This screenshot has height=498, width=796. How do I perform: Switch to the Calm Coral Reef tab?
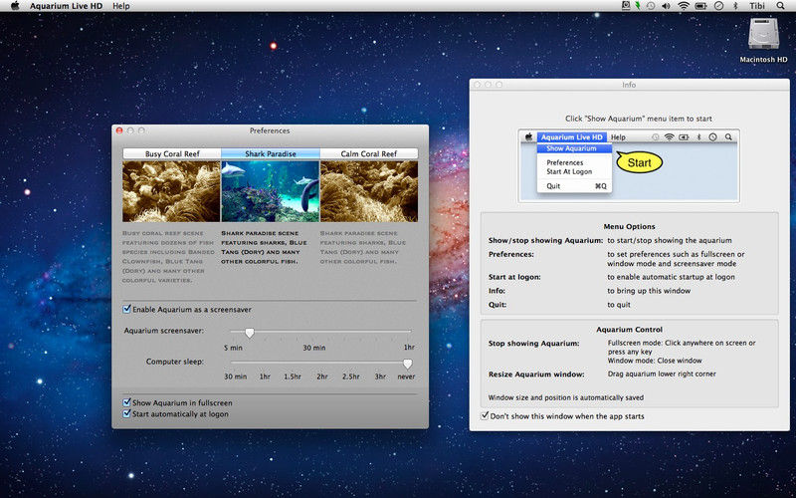(x=369, y=153)
